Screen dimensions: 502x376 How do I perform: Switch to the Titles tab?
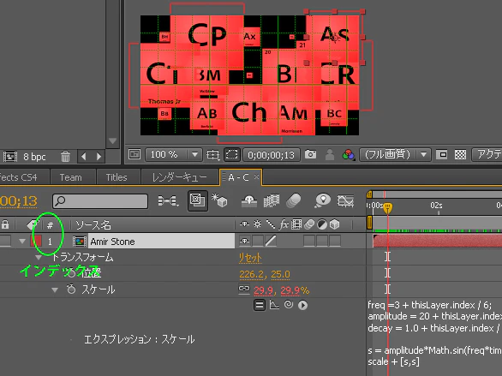[117, 177]
